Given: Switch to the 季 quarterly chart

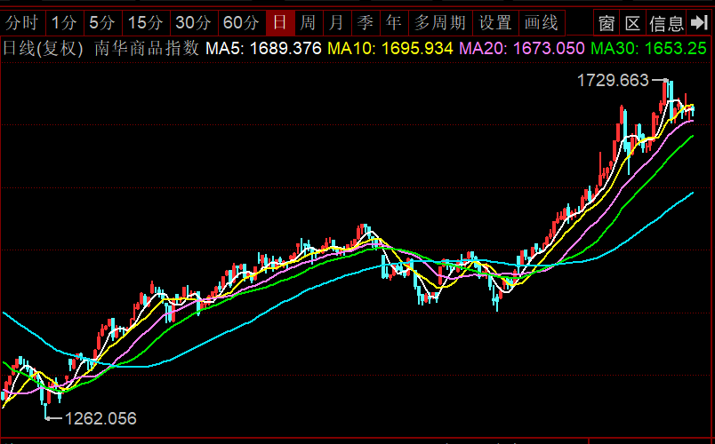Looking at the screenshot, I should (x=366, y=23).
